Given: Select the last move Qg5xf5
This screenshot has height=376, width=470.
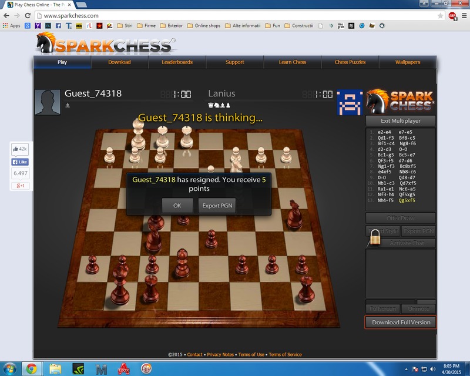Looking at the screenshot, I should [407, 200].
